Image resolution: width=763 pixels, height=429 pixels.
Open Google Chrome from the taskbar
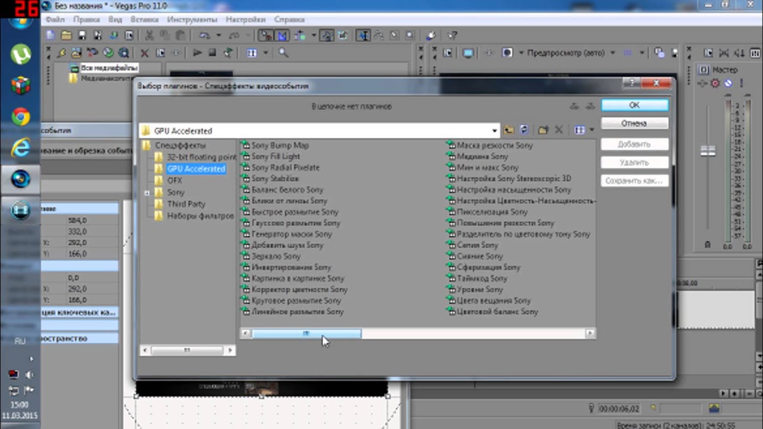click(21, 117)
